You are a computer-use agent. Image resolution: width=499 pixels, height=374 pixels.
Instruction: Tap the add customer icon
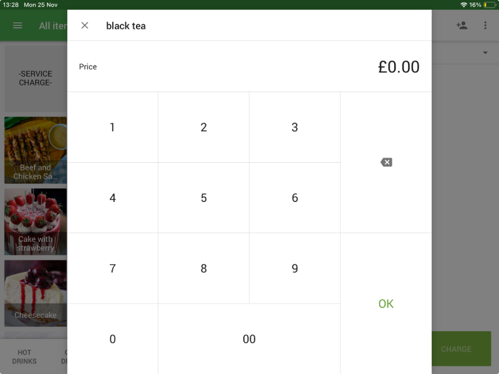(x=462, y=26)
